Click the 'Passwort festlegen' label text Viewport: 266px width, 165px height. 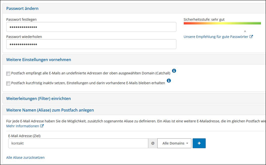coord(21,19)
